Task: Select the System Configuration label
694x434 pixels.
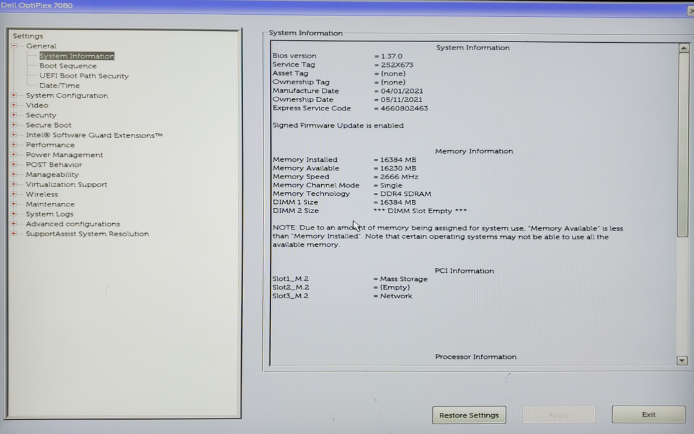Action: click(67, 95)
